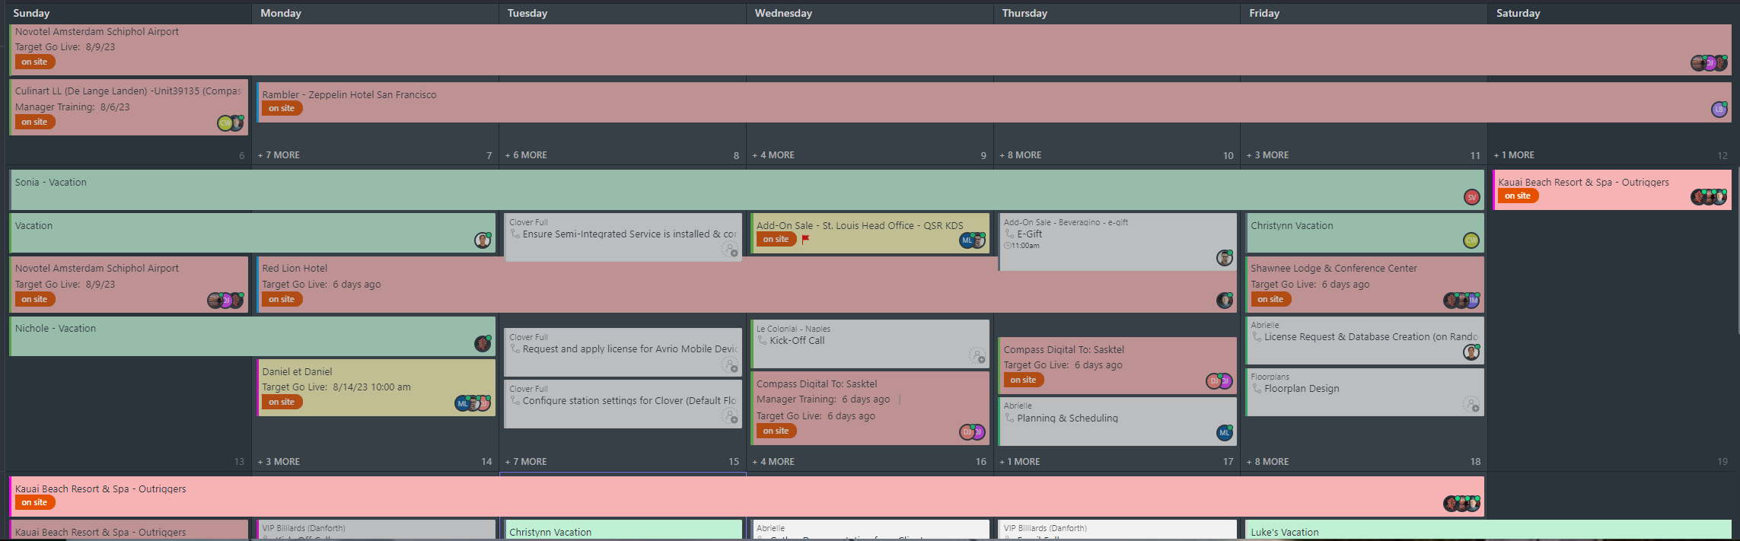
Task: Click the 11:00am time on the E-Gift task
Action: point(1025,246)
